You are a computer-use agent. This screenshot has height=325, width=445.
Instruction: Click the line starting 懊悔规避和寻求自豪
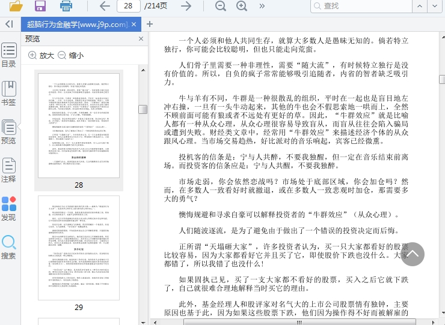click(x=289, y=215)
